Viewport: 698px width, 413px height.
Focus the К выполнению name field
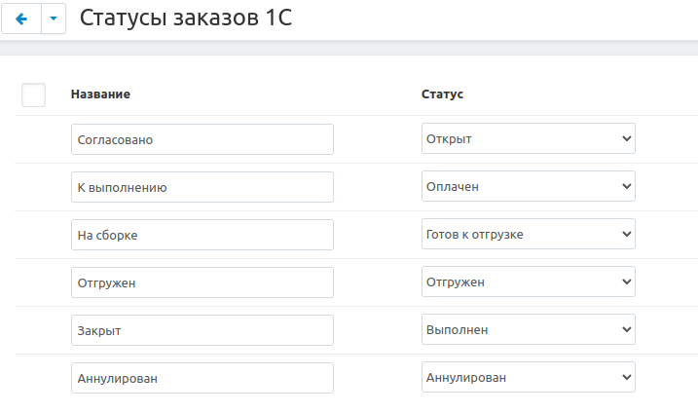click(202, 187)
